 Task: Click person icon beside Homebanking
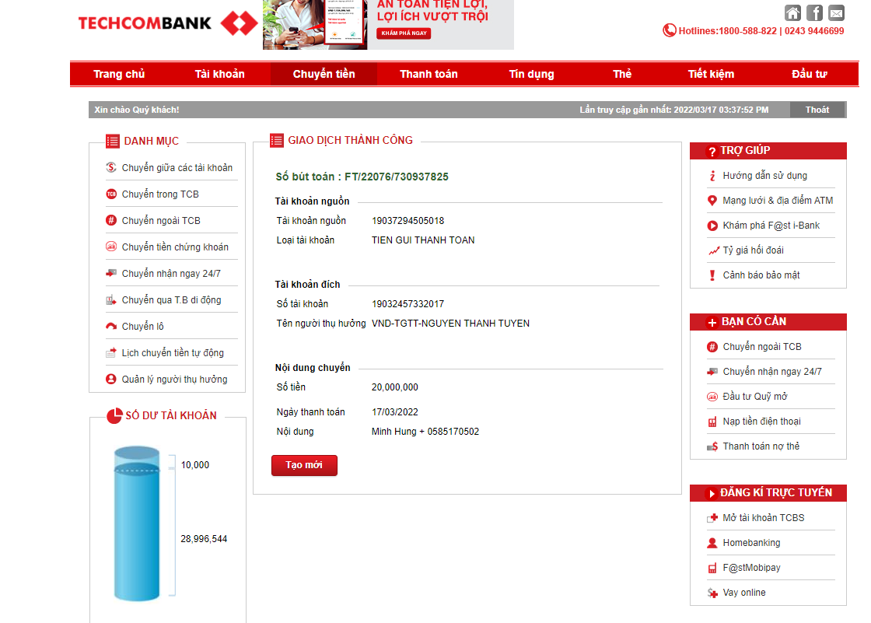pyautogui.click(x=712, y=543)
